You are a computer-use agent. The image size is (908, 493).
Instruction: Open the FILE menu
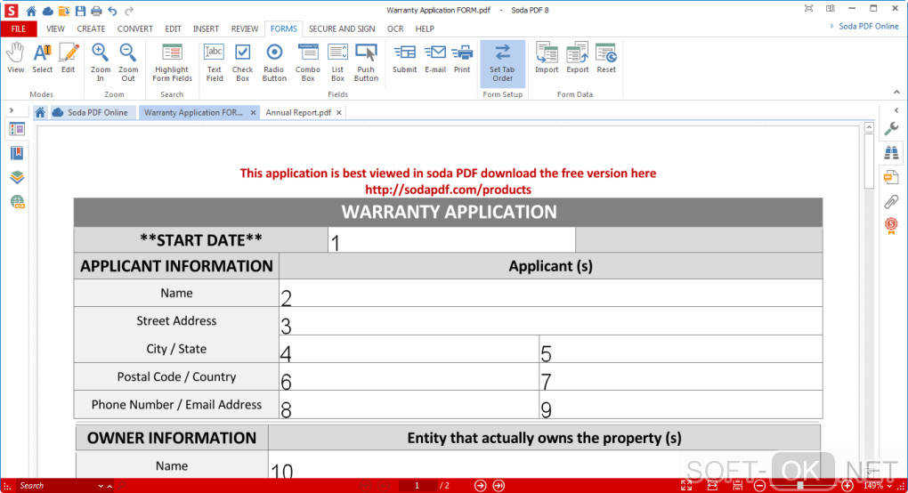pyautogui.click(x=19, y=28)
